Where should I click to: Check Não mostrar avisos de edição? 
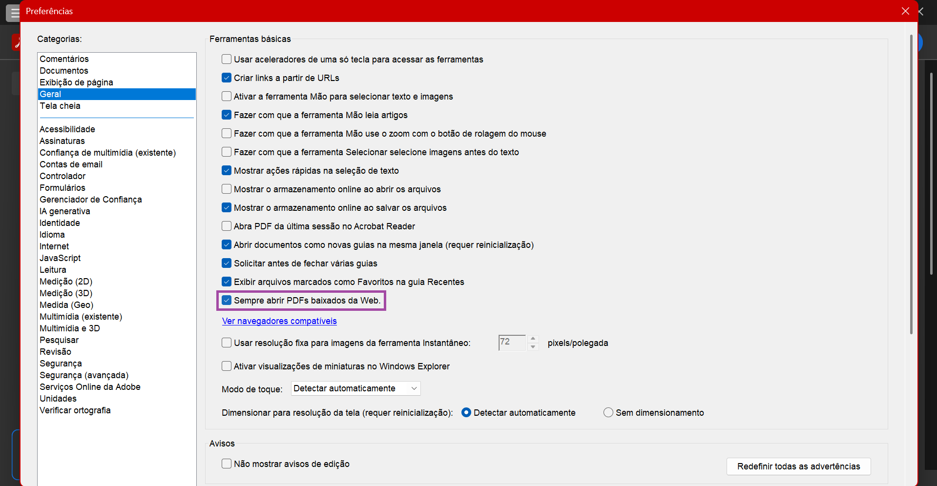(x=227, y=464)
